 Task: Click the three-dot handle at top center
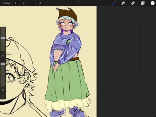(78, 1)
